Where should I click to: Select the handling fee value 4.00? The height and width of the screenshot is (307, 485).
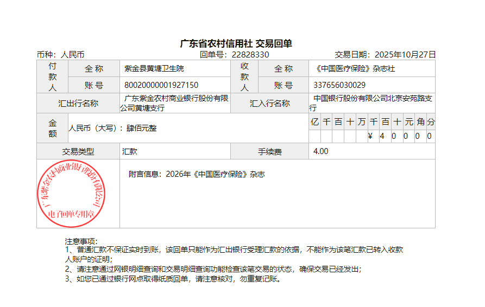(x=321, y=151)
